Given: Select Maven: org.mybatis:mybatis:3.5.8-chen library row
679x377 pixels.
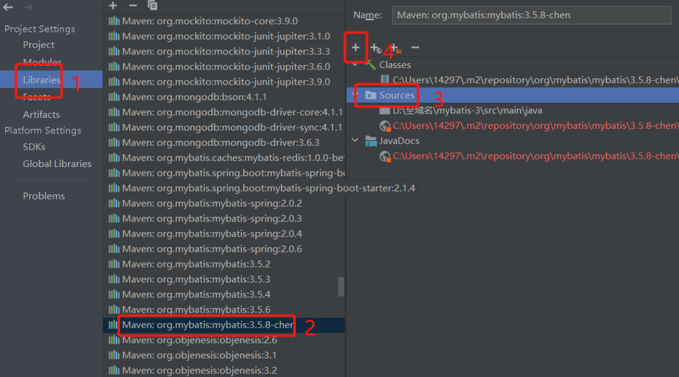Looking at the screenshot, I should pyautogui.click(x=224, y=325).
